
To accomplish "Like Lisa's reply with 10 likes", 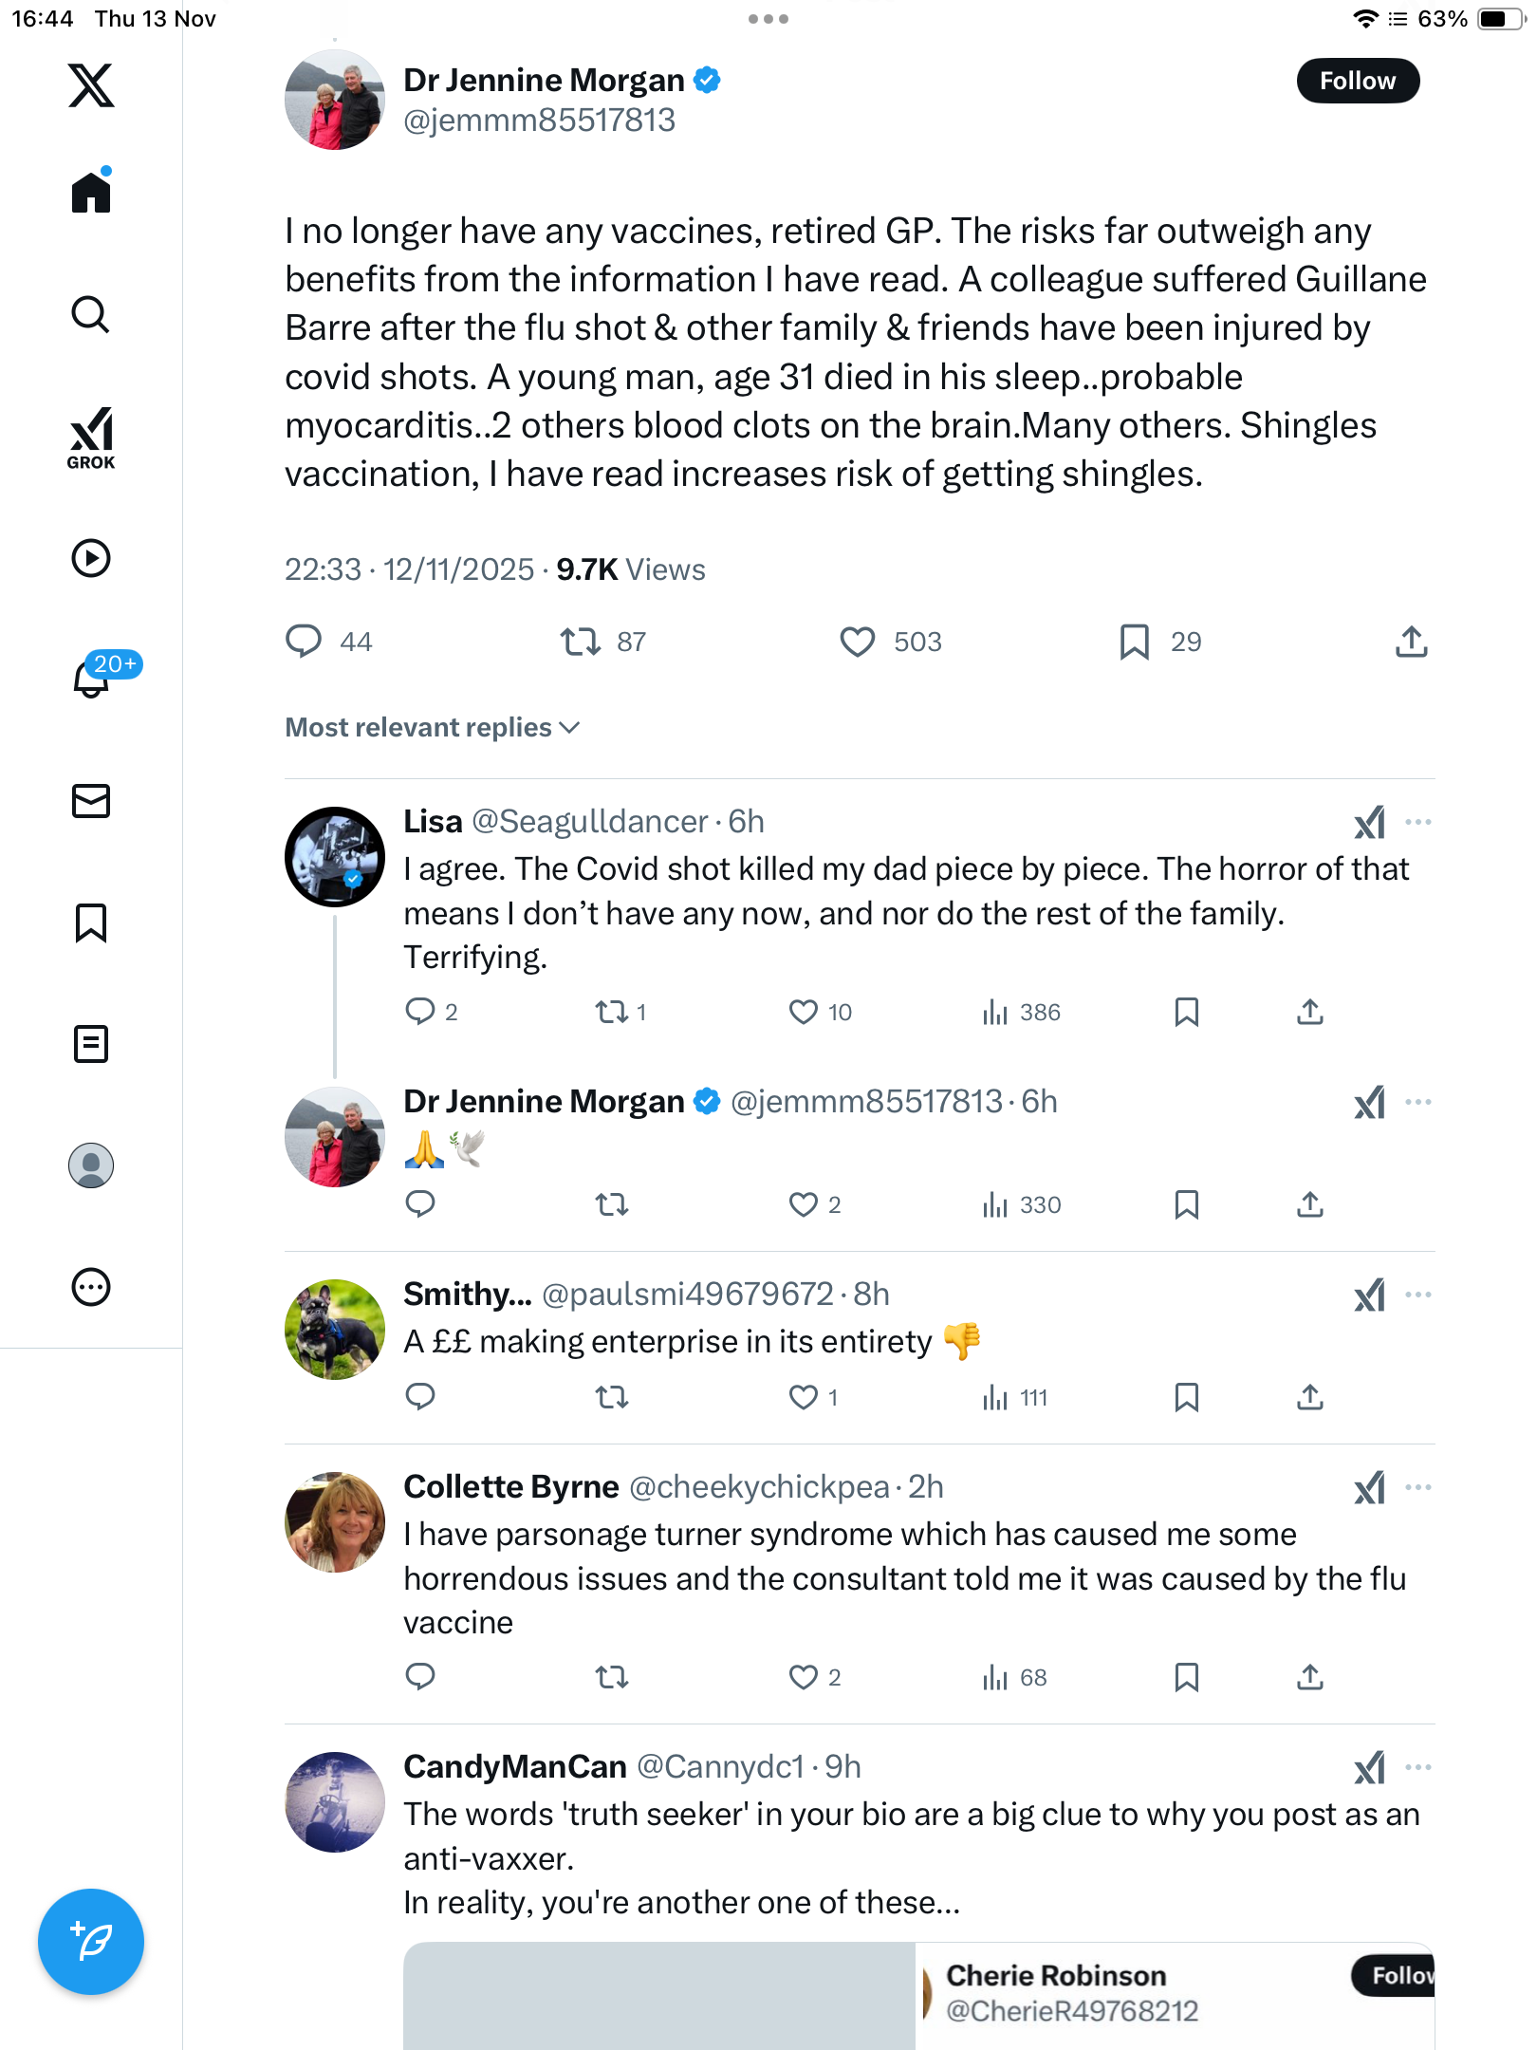I will click(804, 1012).
